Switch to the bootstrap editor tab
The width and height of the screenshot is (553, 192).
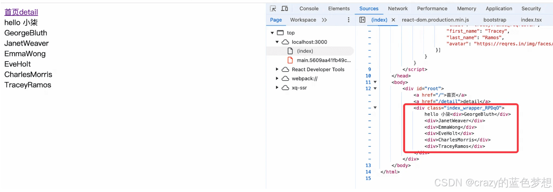coord(495,20)
